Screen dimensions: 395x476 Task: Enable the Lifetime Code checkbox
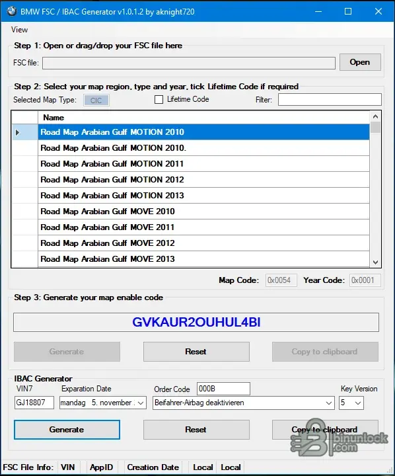(159, 100)
